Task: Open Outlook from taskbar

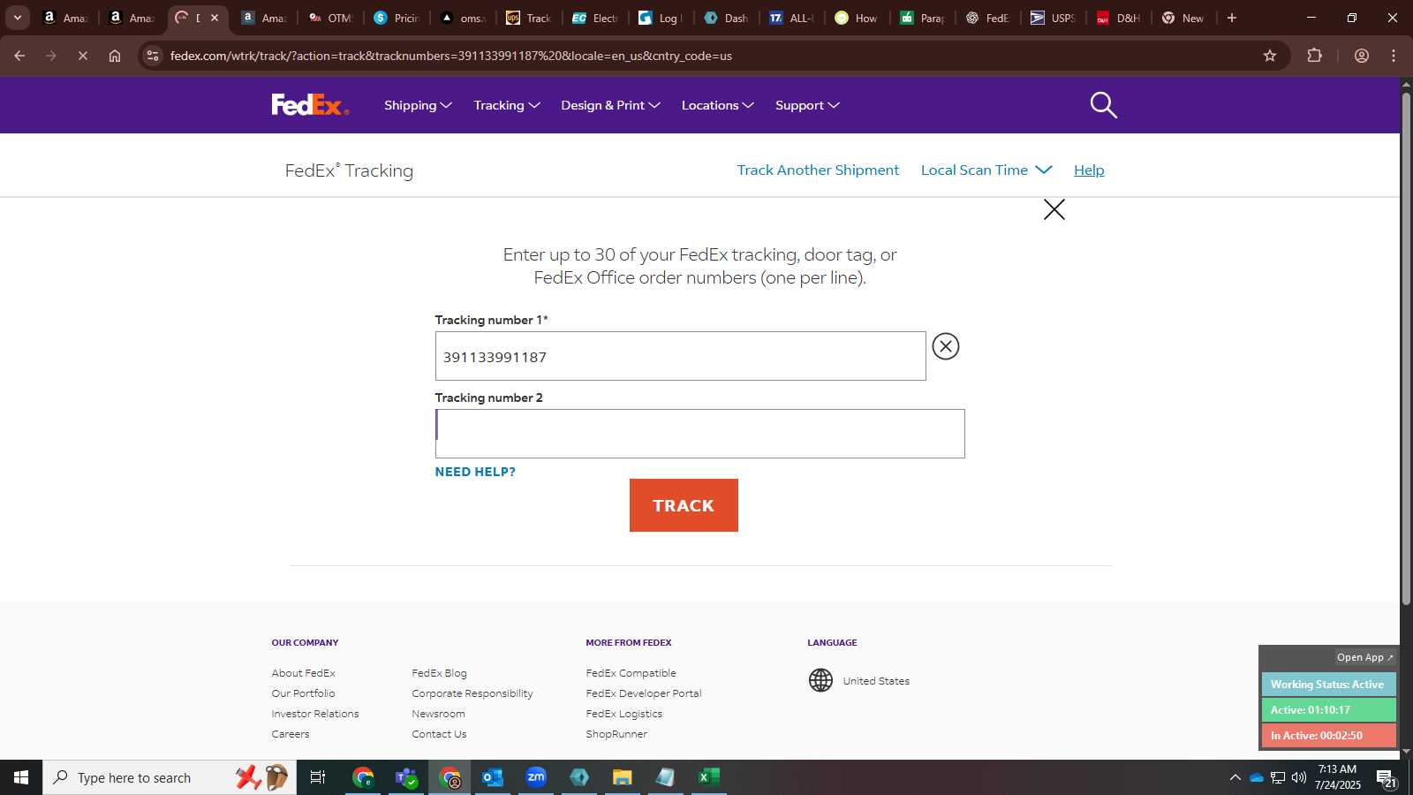Action: 492,777
